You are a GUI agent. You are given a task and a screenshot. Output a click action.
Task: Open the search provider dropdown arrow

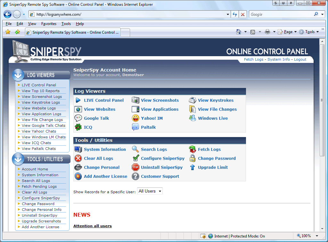(322, 14)
